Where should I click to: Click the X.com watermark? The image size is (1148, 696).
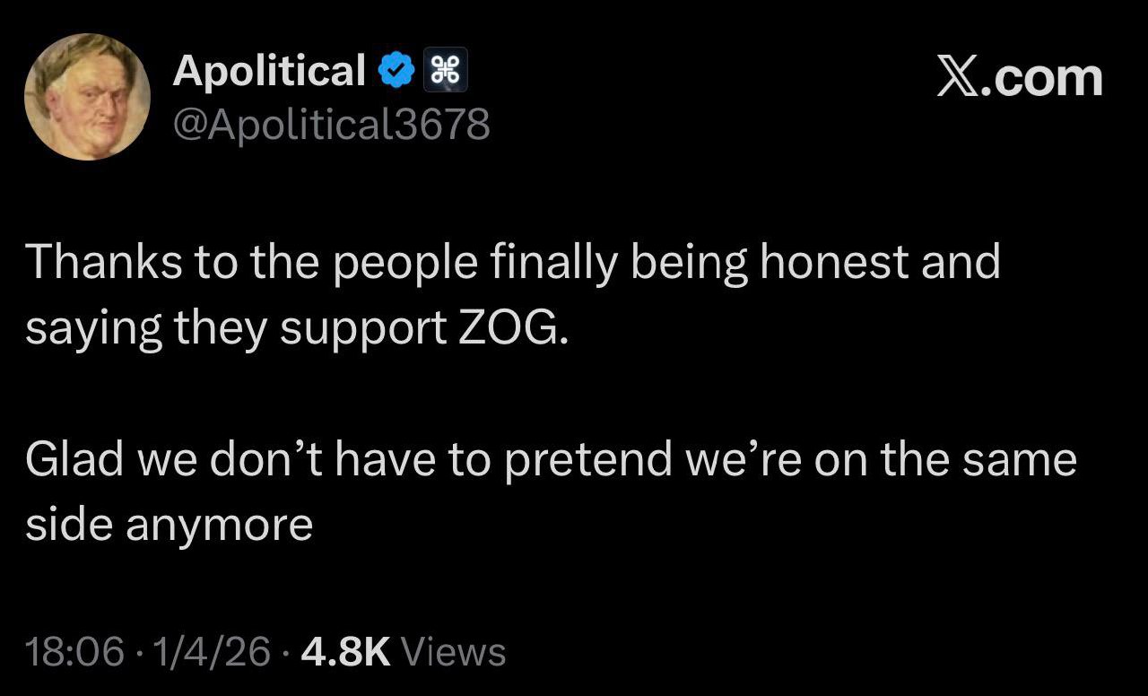[1019, 77]
